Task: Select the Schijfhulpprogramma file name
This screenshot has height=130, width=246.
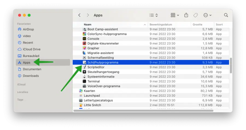Action: click(103, 62)
